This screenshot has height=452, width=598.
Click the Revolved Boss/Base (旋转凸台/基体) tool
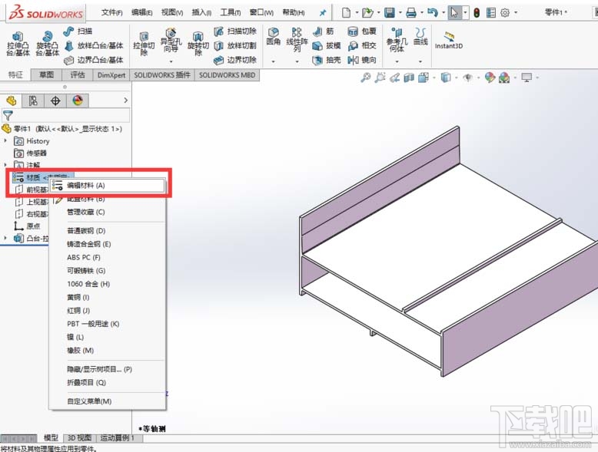click(48, 45)
